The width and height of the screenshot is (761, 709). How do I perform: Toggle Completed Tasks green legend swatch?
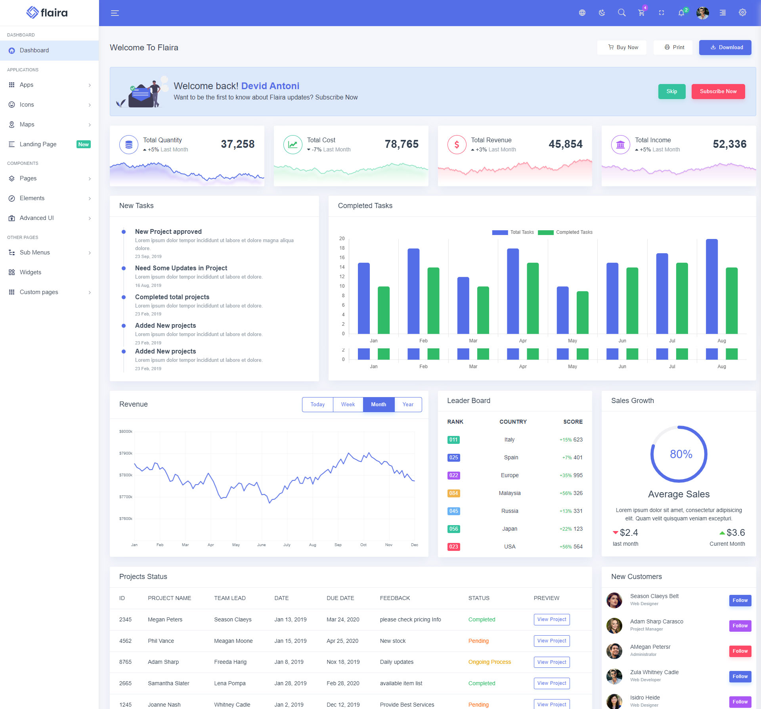point(545,232)
